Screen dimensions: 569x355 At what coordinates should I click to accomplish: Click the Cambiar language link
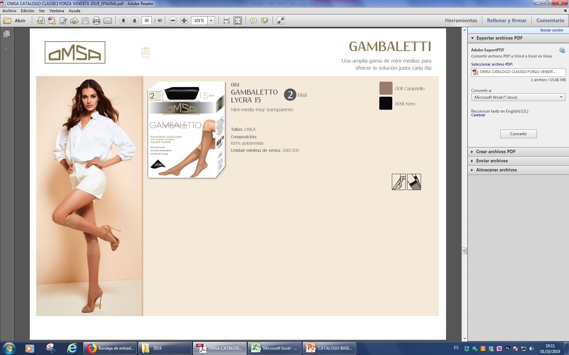point(478,115)
